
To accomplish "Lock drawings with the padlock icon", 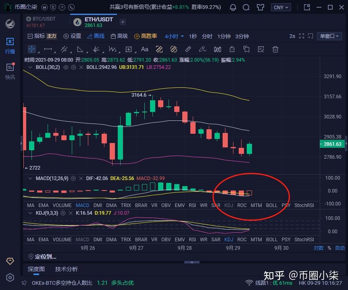I will pyautogui.click(x=232, y=49).
